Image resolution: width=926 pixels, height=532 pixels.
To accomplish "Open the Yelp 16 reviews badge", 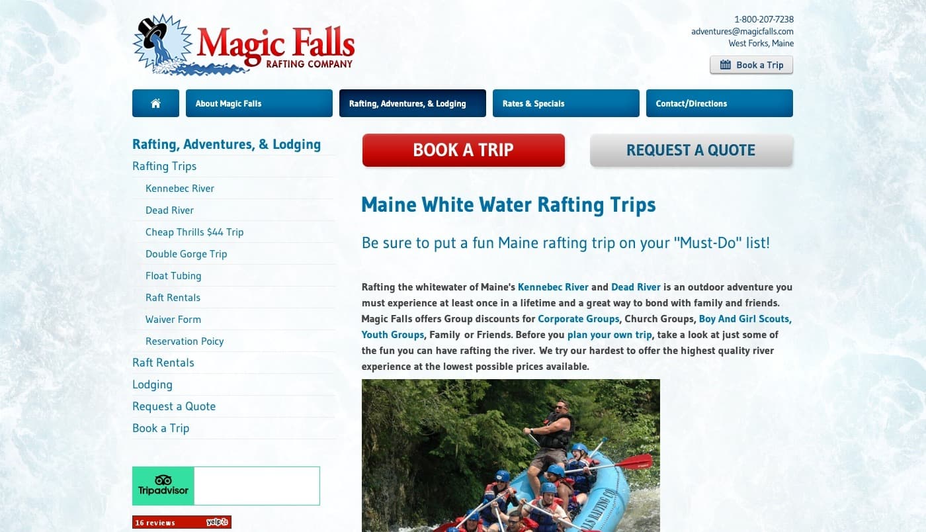I will [182, 522].
